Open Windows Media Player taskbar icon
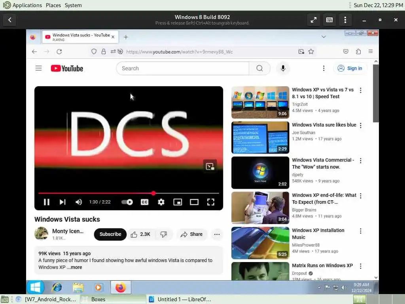This screenshot has width=405, height=304. (98, 287)
